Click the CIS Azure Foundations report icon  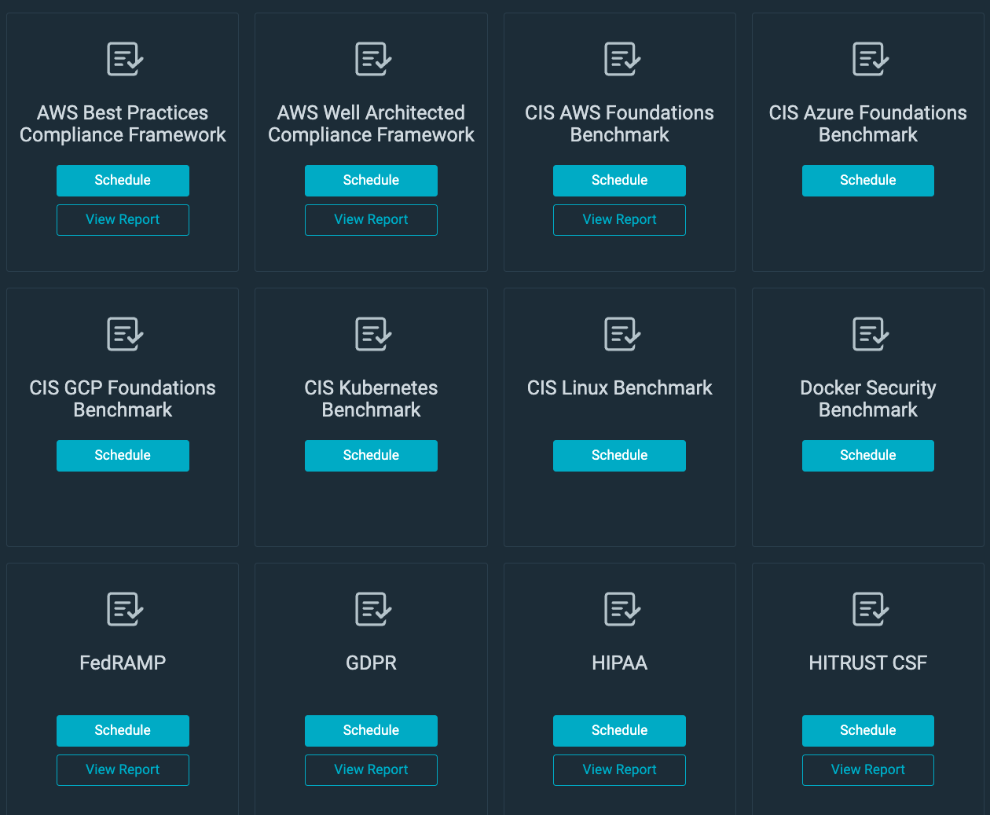pos(871,59)
